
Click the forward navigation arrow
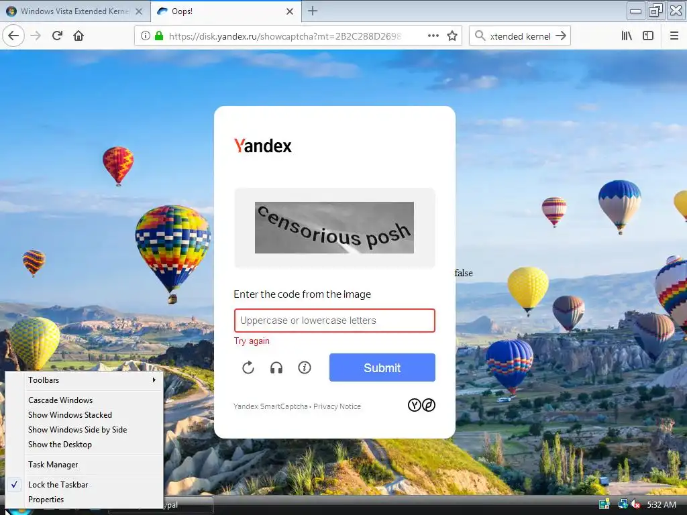point(36,36)
